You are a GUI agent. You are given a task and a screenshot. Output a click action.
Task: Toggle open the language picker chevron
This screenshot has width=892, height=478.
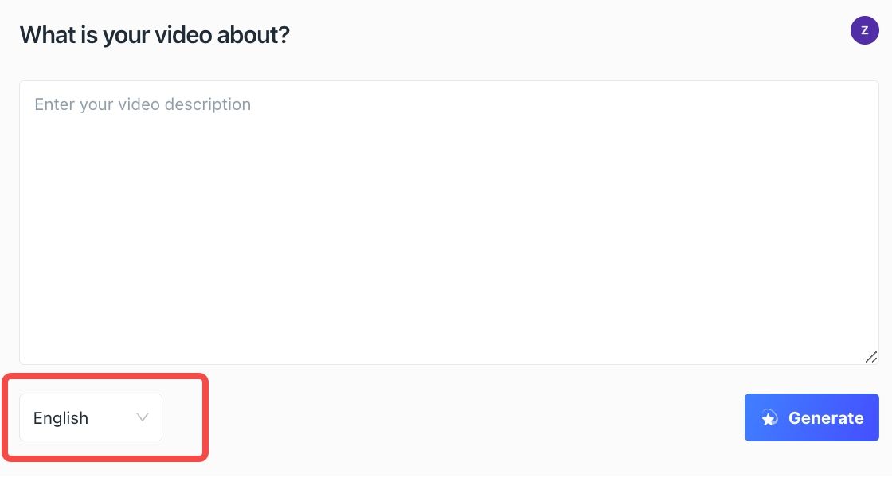point(143,417)
